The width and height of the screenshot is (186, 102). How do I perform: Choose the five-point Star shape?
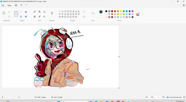click(60, 17)
